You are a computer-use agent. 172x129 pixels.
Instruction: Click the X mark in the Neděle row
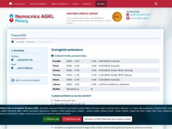(x=92, y=89)
